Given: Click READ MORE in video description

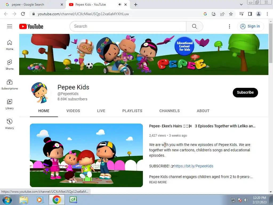Looking at the screenshot, I should 158,182.
